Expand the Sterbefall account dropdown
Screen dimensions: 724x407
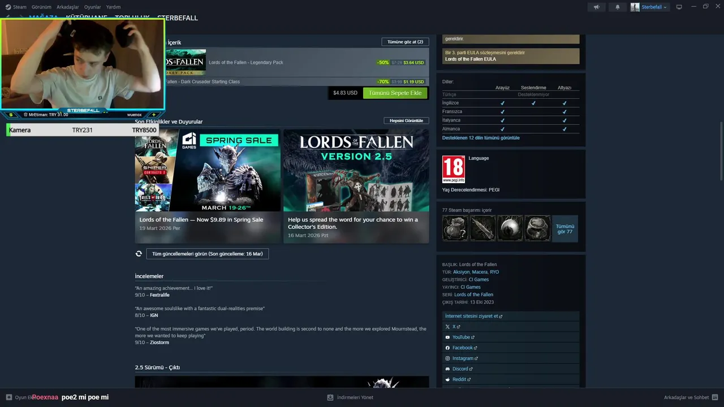tap(665, 7)
